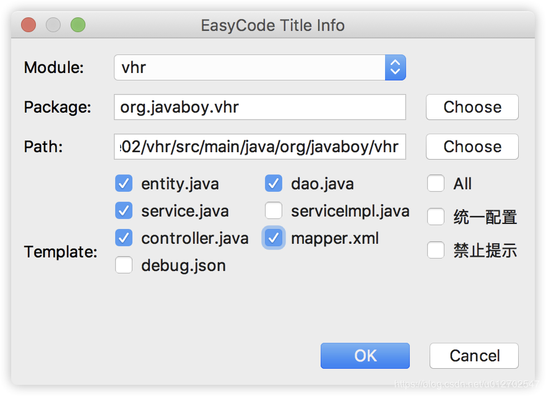The image size is (546, 396).
Task: Uncheck the entity.java template
Action: (124, 183)
